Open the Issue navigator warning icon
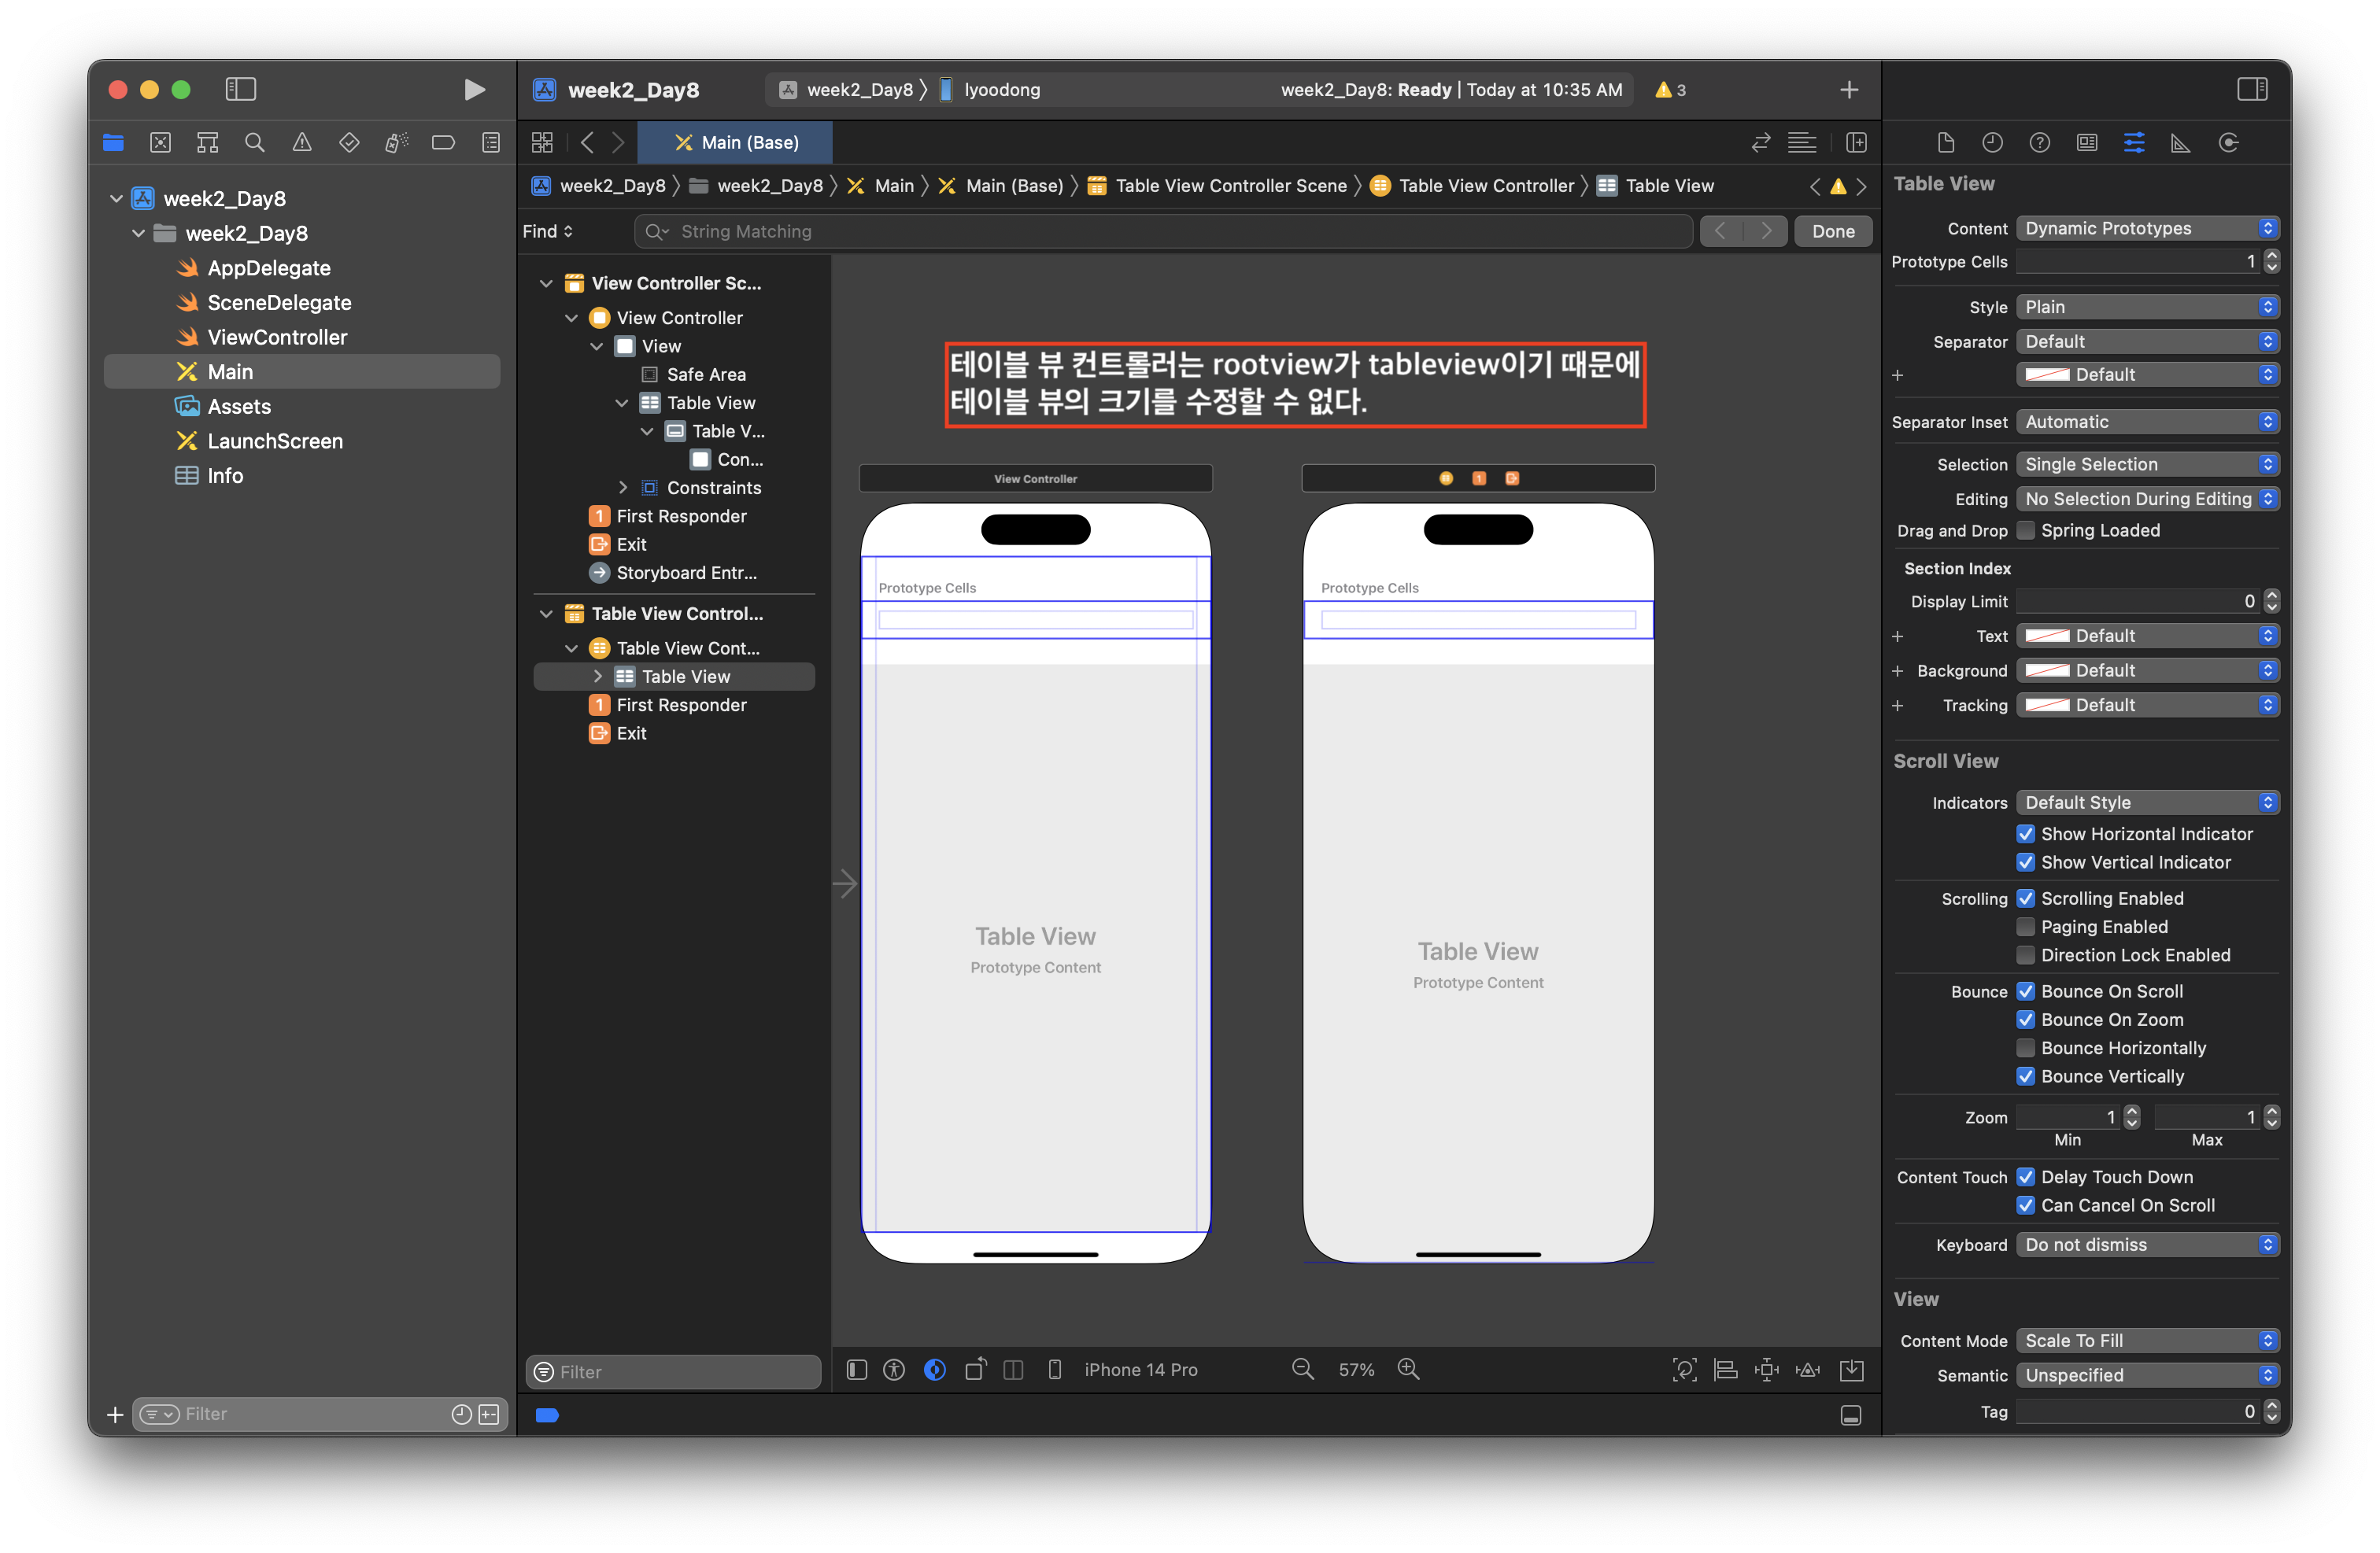Viewport: 2380px width, 1553px height. 302,143
